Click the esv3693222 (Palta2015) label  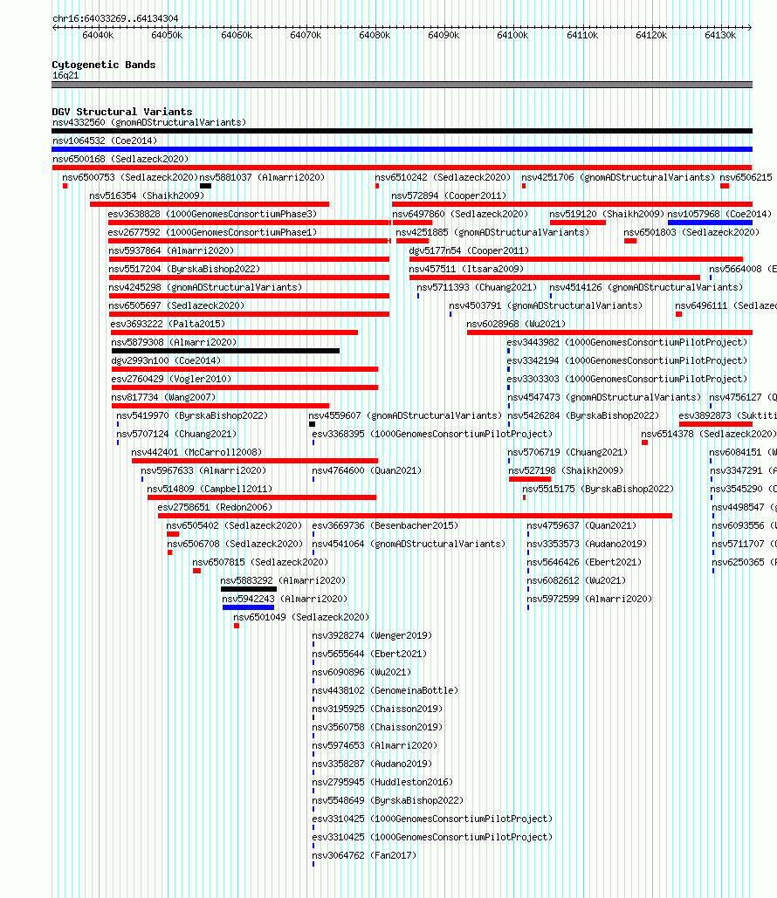click(x=168, y=324)
